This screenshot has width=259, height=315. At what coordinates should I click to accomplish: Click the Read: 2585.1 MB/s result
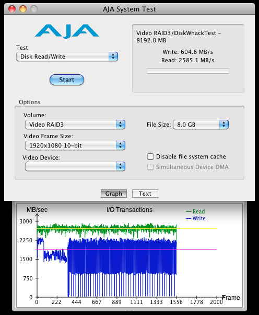click(x=188, y=60)
